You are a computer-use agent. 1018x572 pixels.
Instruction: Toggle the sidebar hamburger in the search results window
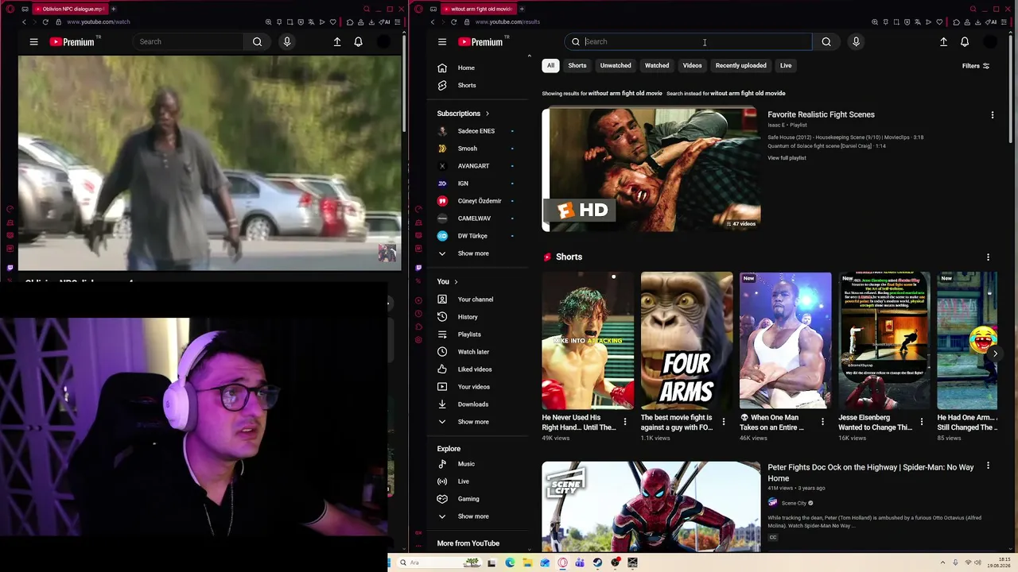click(x=442, y=41)
